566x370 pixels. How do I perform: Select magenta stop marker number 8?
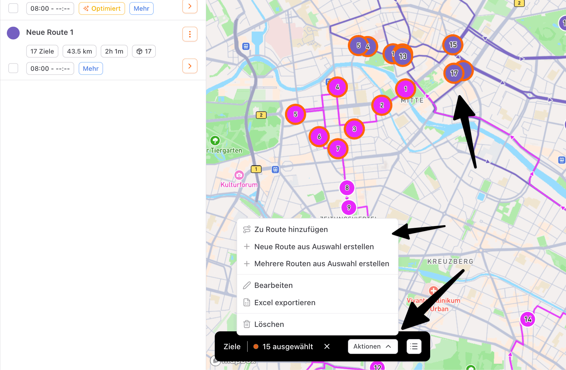347,188
